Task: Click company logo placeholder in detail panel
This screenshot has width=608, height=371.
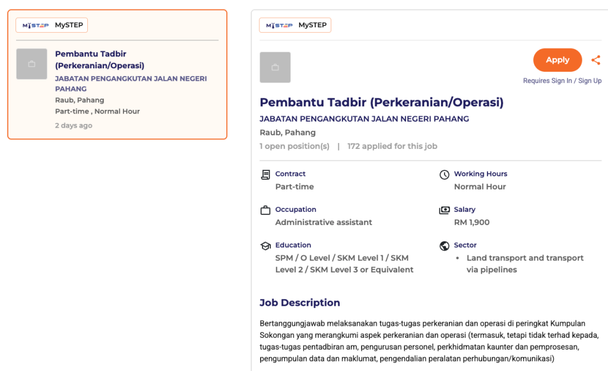Action: pyautogui.click(x=275, y=68)
